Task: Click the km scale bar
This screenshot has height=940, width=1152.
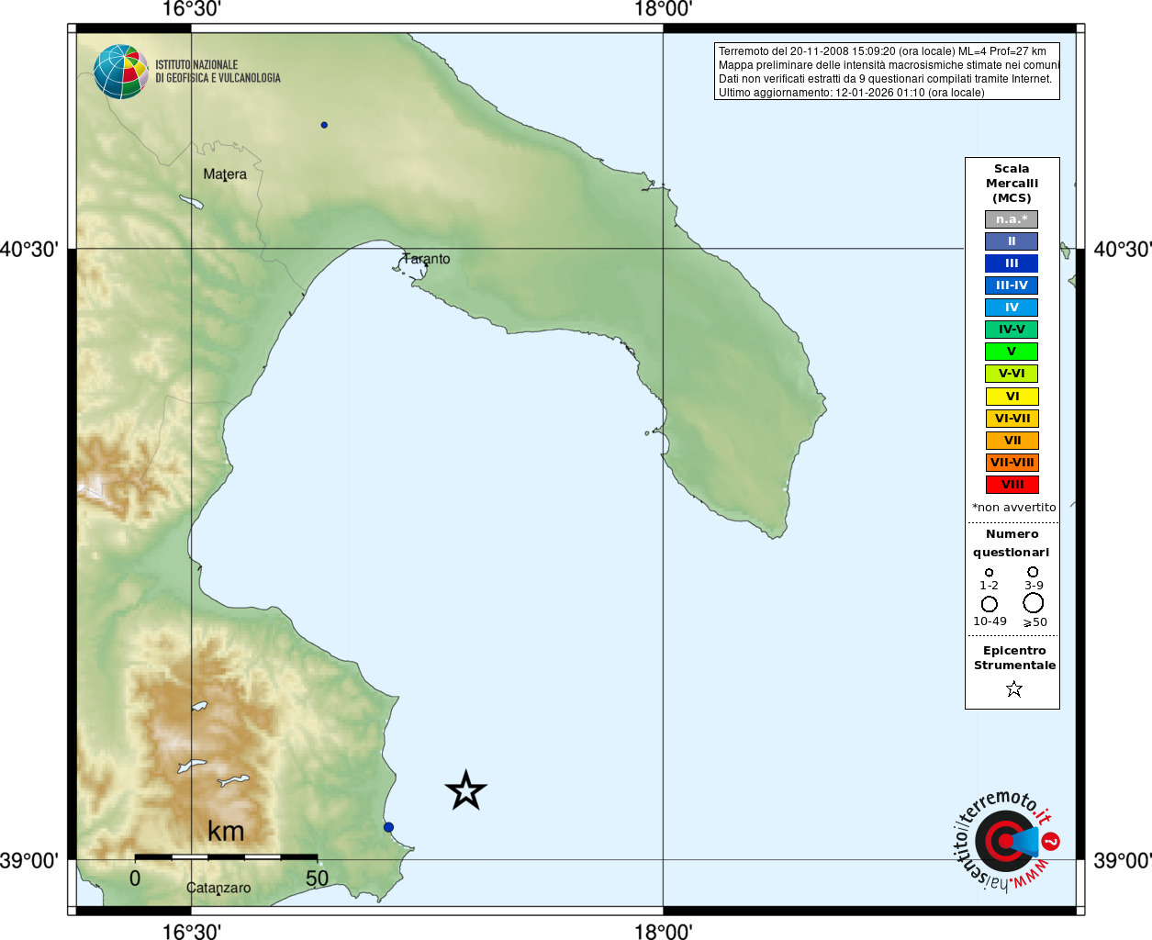Action: click(226, 856)
